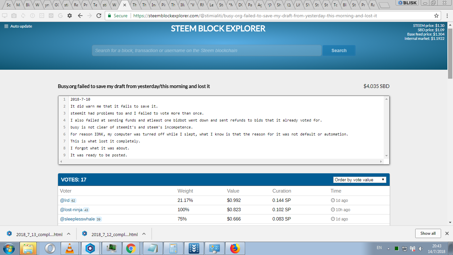Toggle the Auto update checkbox
Image resolution: width=453 pixels, height=255 pixels.
coord(6,26)
